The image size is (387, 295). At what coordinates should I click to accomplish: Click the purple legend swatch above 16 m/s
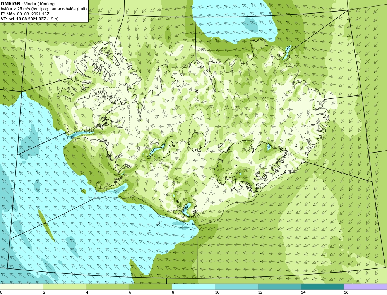coord(365,287)
